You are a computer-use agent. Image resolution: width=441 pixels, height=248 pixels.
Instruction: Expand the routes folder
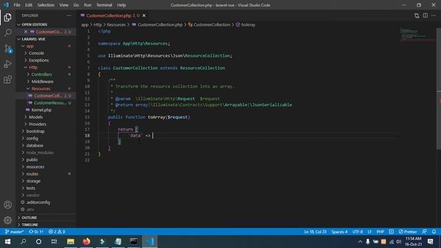pyautogui.click(x=46, y=174)
